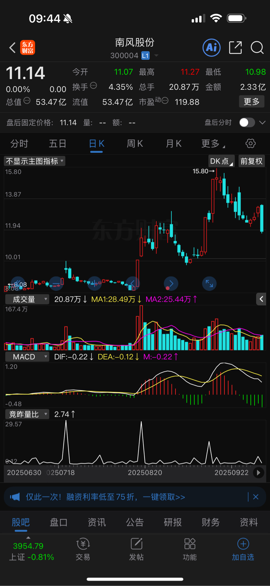Screen dimensions: 270x586
Task: Open the 公告 tab
Action: [x=135, y=522]
